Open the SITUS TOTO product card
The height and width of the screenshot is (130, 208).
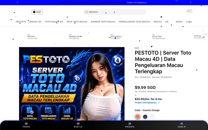[158, 36]
